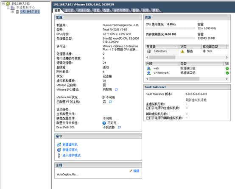
Task: Open the 摘要 tab
Action: pos(57,11)
